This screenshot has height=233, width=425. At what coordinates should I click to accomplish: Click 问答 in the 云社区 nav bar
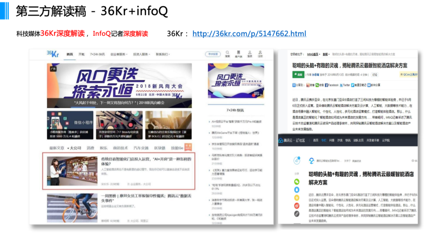(332, 140)
